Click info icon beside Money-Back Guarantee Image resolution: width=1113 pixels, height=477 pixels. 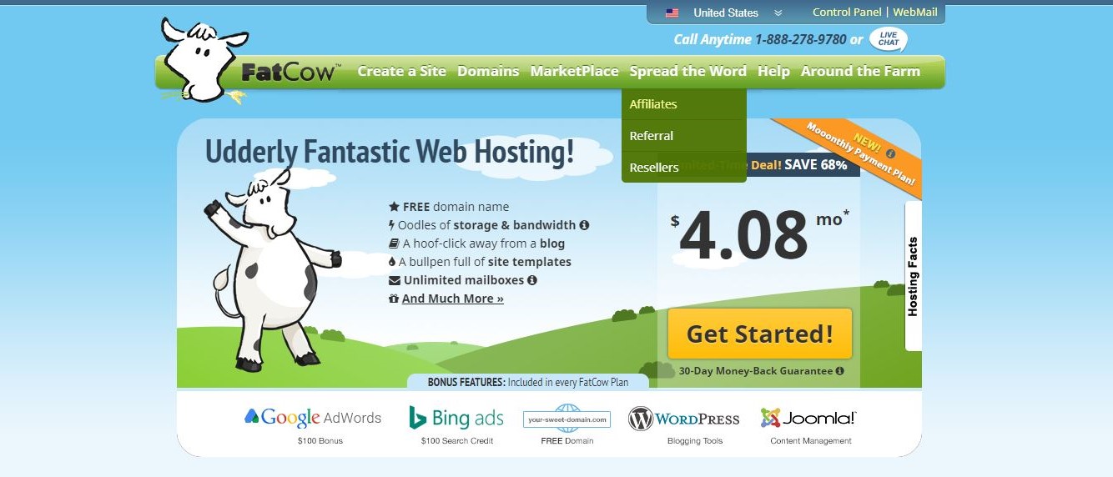839,371
